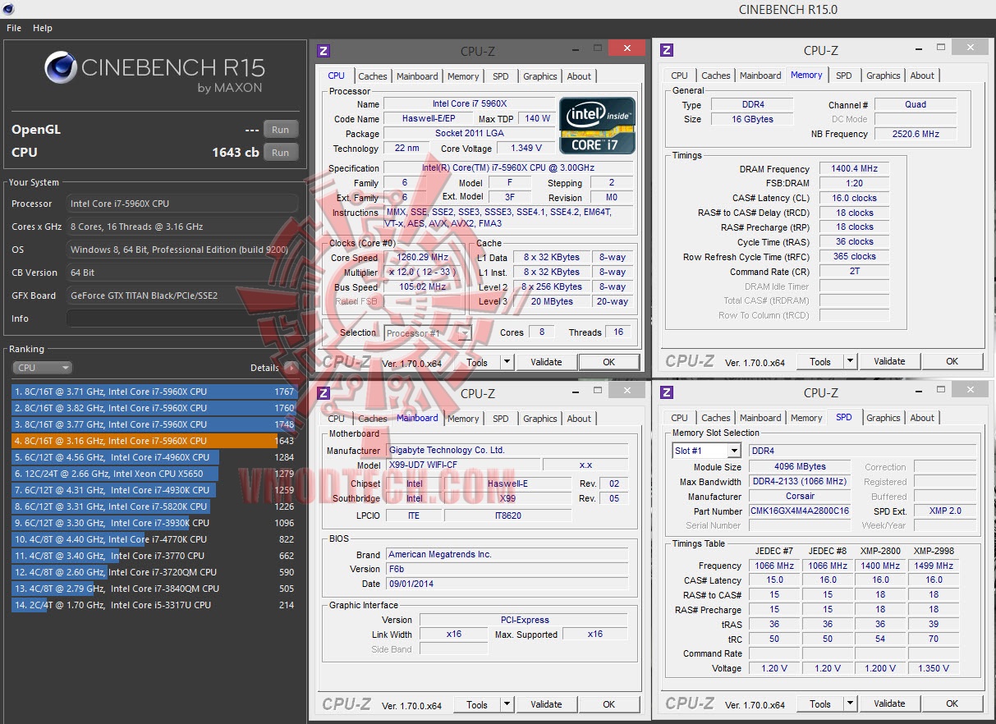Click Validate in SPD CPU-Z window
Viewport: 996px width, 724px height.
889,703
